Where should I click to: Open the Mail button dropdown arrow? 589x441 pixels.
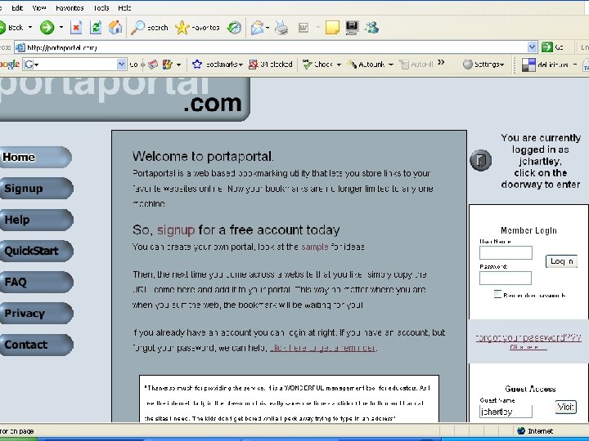pyautogui.click(x=268, y=28)
